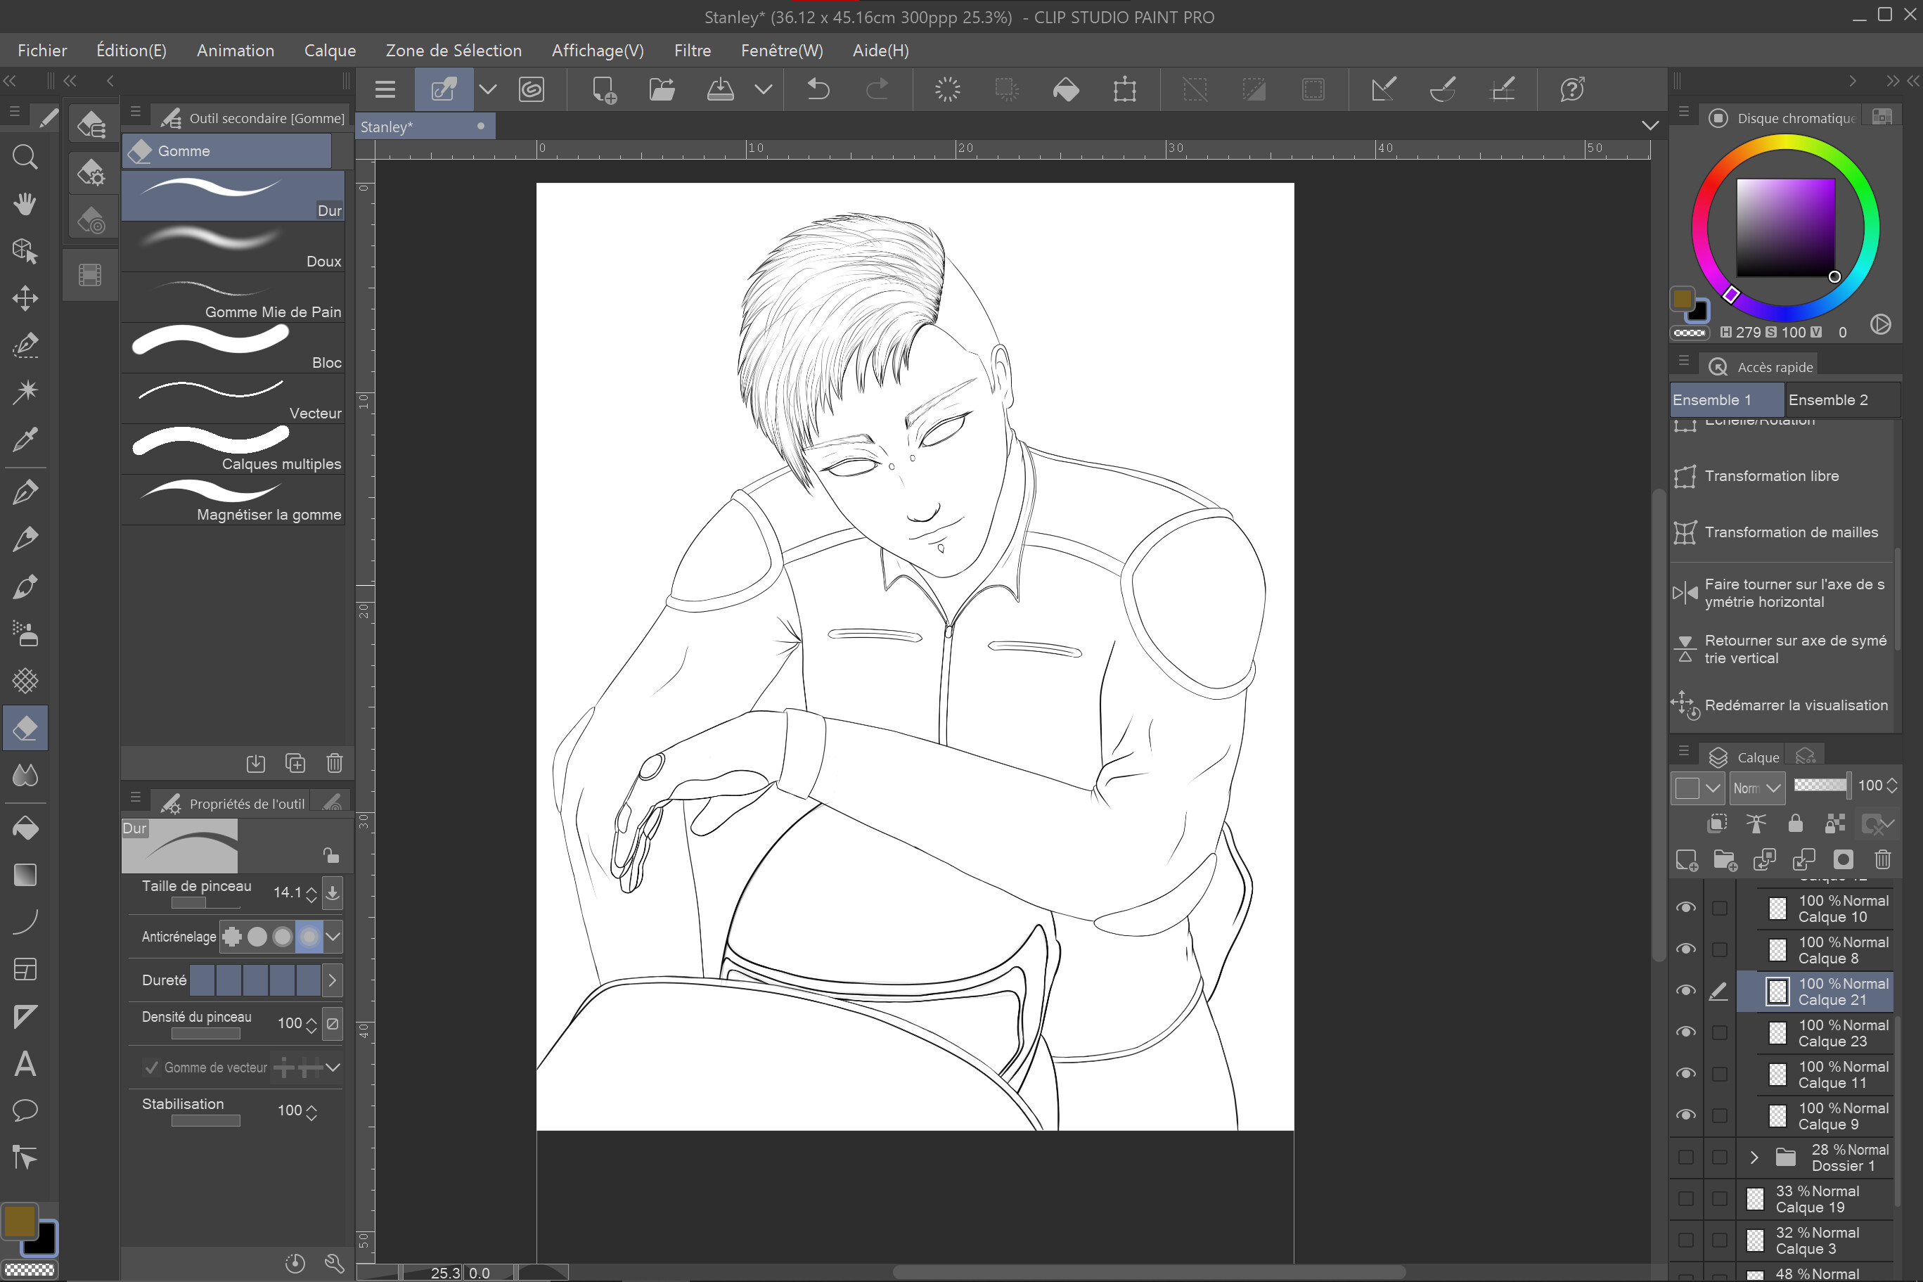
Task: Select the Fill bucket tool
Action: pyautogui.click(x=25, y=828)
